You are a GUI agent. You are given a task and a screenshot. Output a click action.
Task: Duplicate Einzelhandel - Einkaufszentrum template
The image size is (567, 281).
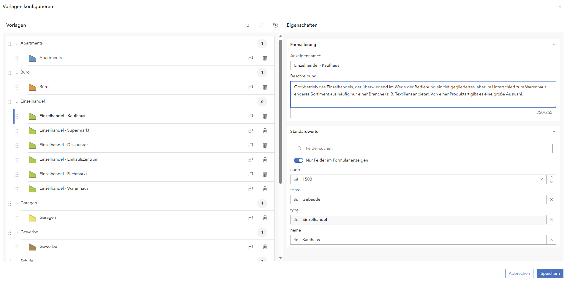(x=251, y=160)
